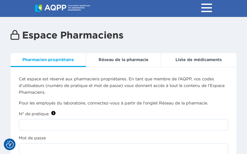Select the Pharmacien propriétaire tab
Image resolution: width=247 pixels, height=154 pixels.
tap(48, 60)
